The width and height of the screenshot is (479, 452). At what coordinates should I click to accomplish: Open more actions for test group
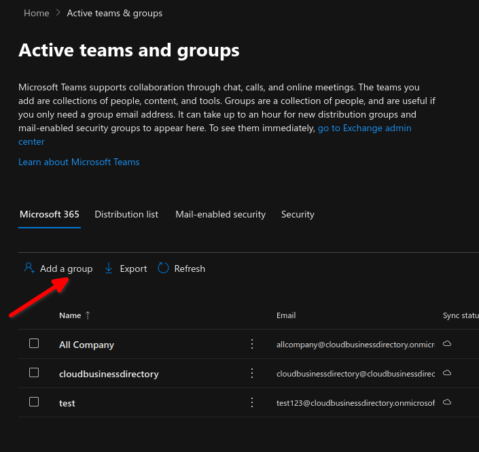tap(252, 402)
